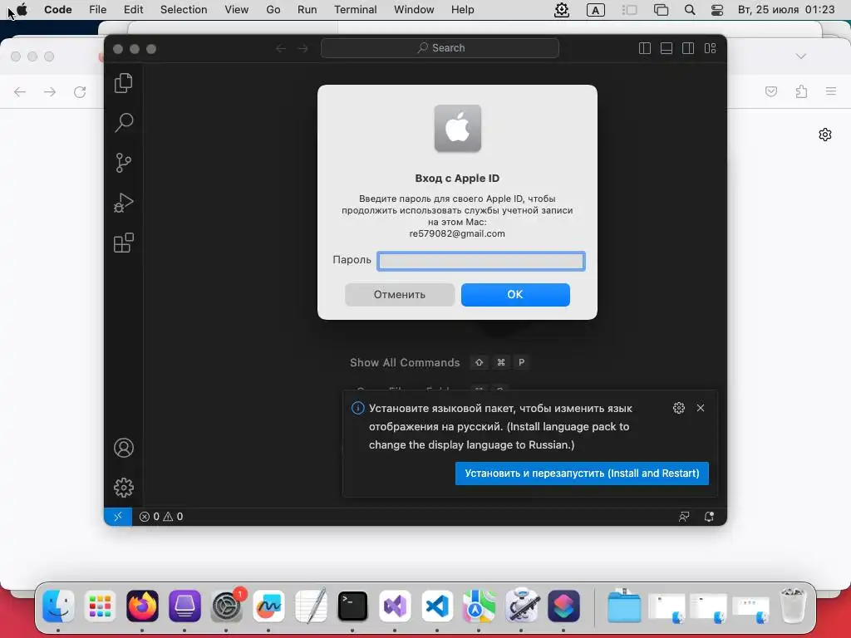Screen dimensions: 851x638
Task: Go back in background browser window
Action: point(20,91)
